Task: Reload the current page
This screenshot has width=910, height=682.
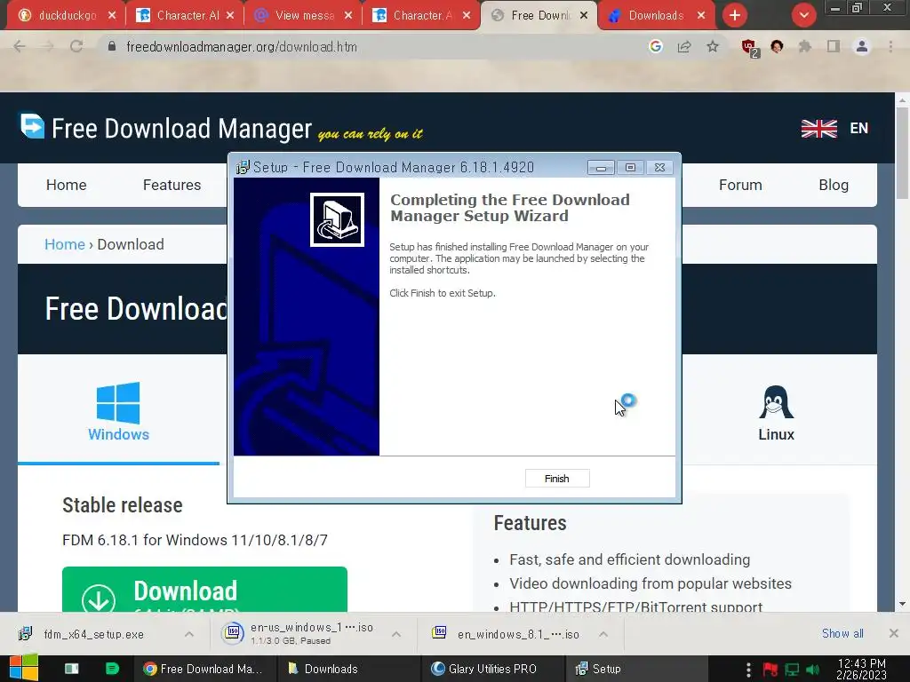Action: pos(76,47)
